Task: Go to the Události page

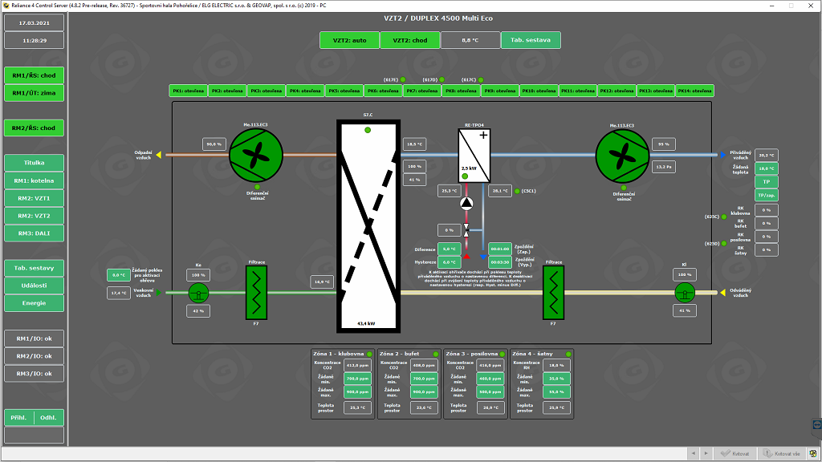Action: point(34,285)
